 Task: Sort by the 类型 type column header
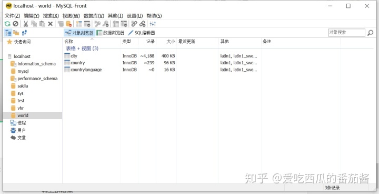[130, 42]
